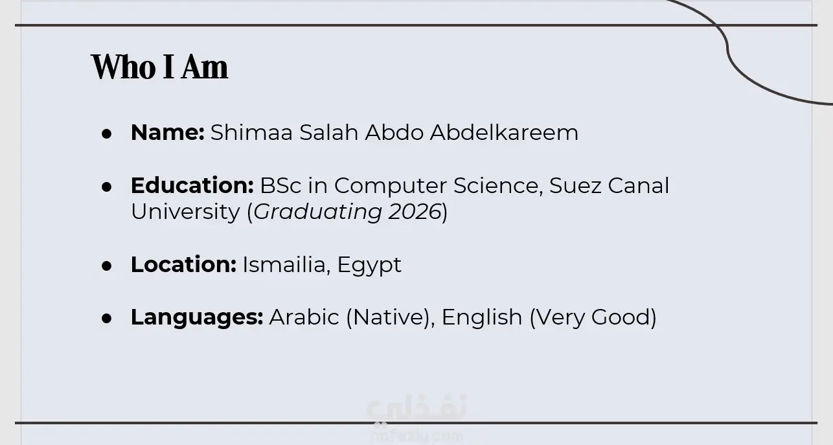Viewport: 833px width, 445px height.
Task: Select the "Ismailia, Egypt" text
Action: [x=322, y=264]
